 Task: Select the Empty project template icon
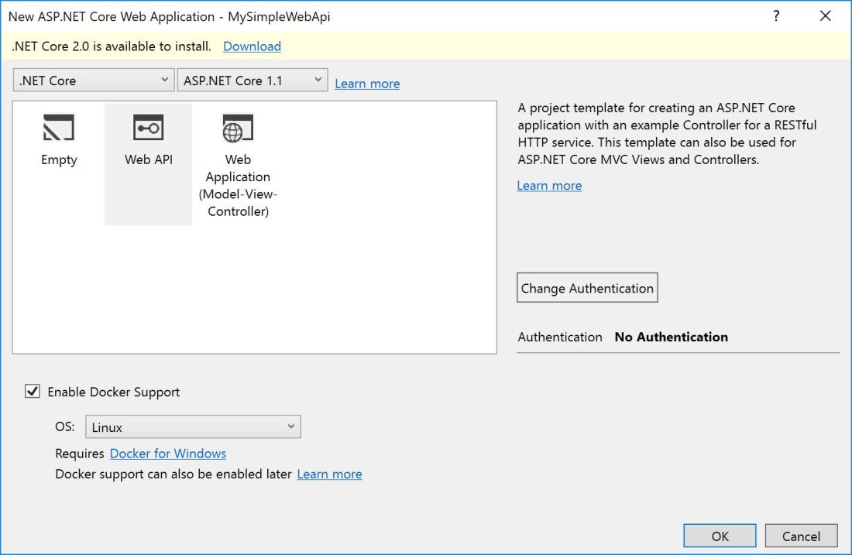[59, 128]
